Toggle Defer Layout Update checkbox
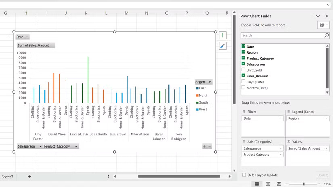This screenshot has width=333, height=187. coord(244,175)
